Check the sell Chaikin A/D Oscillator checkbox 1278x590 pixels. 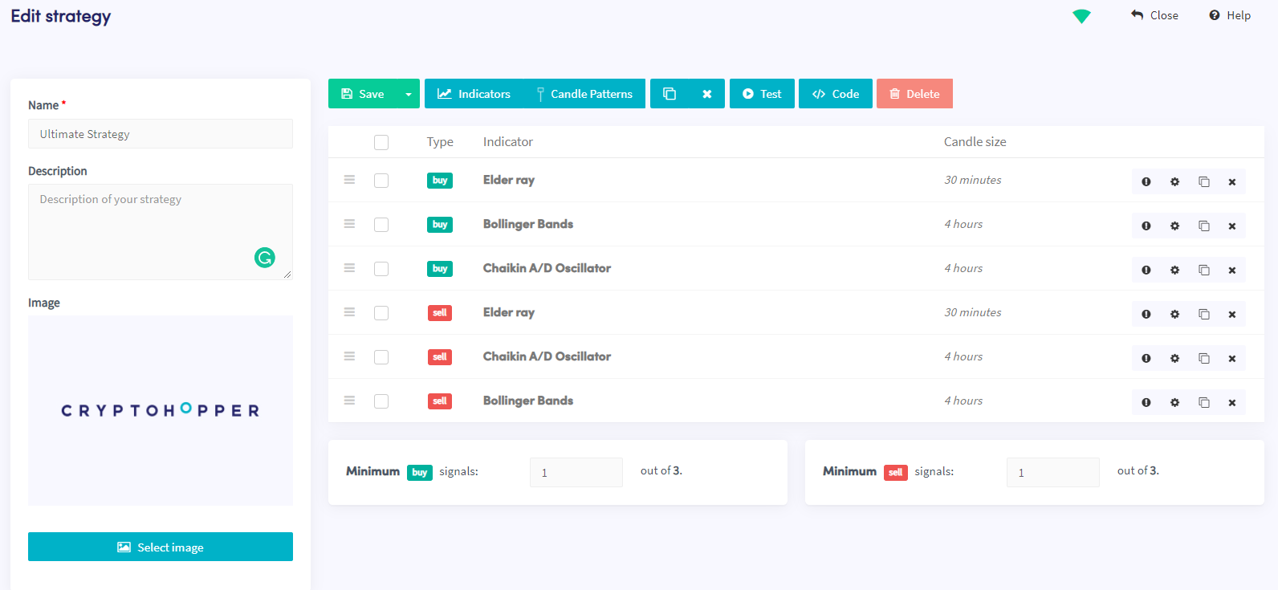[381, 357]
